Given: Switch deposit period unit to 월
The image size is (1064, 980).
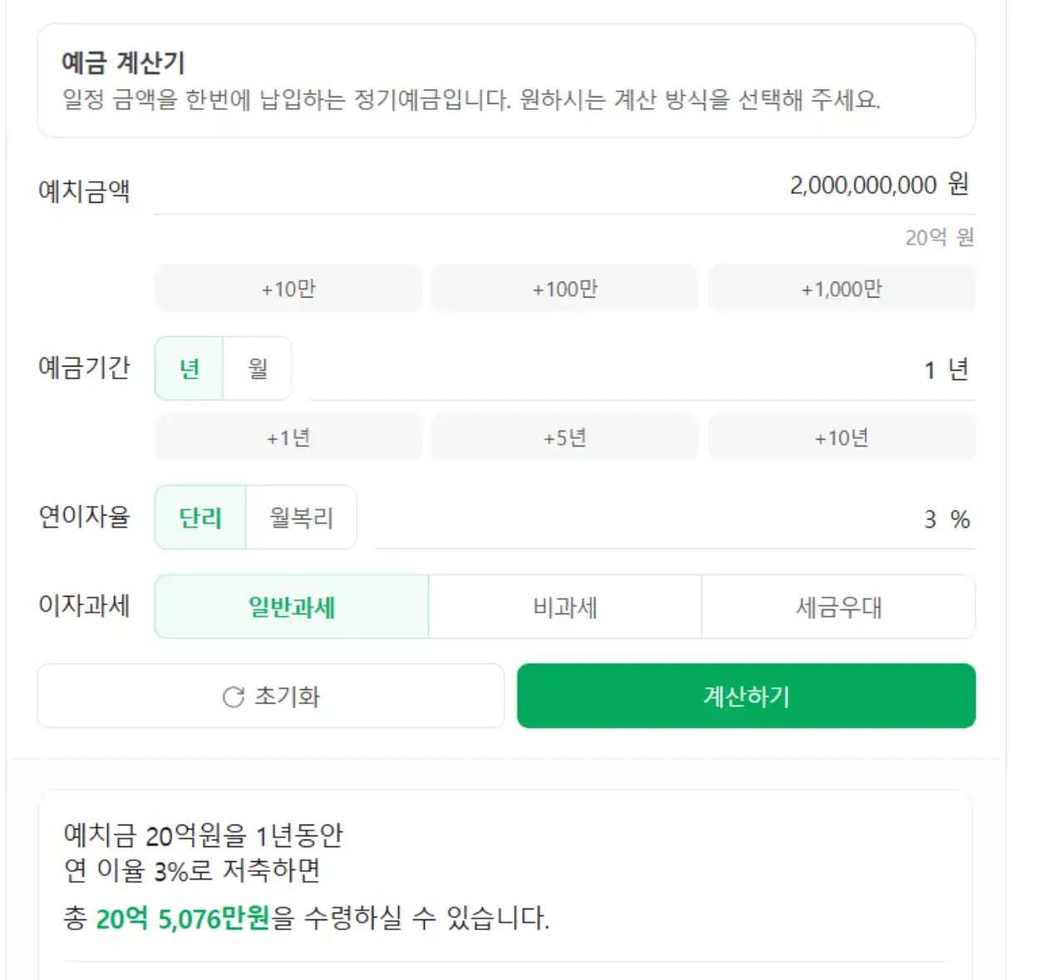Looking at the screenshot, I should coord(257,368).
